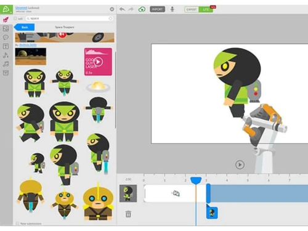Clear the search field text

[x=110, y=18]
